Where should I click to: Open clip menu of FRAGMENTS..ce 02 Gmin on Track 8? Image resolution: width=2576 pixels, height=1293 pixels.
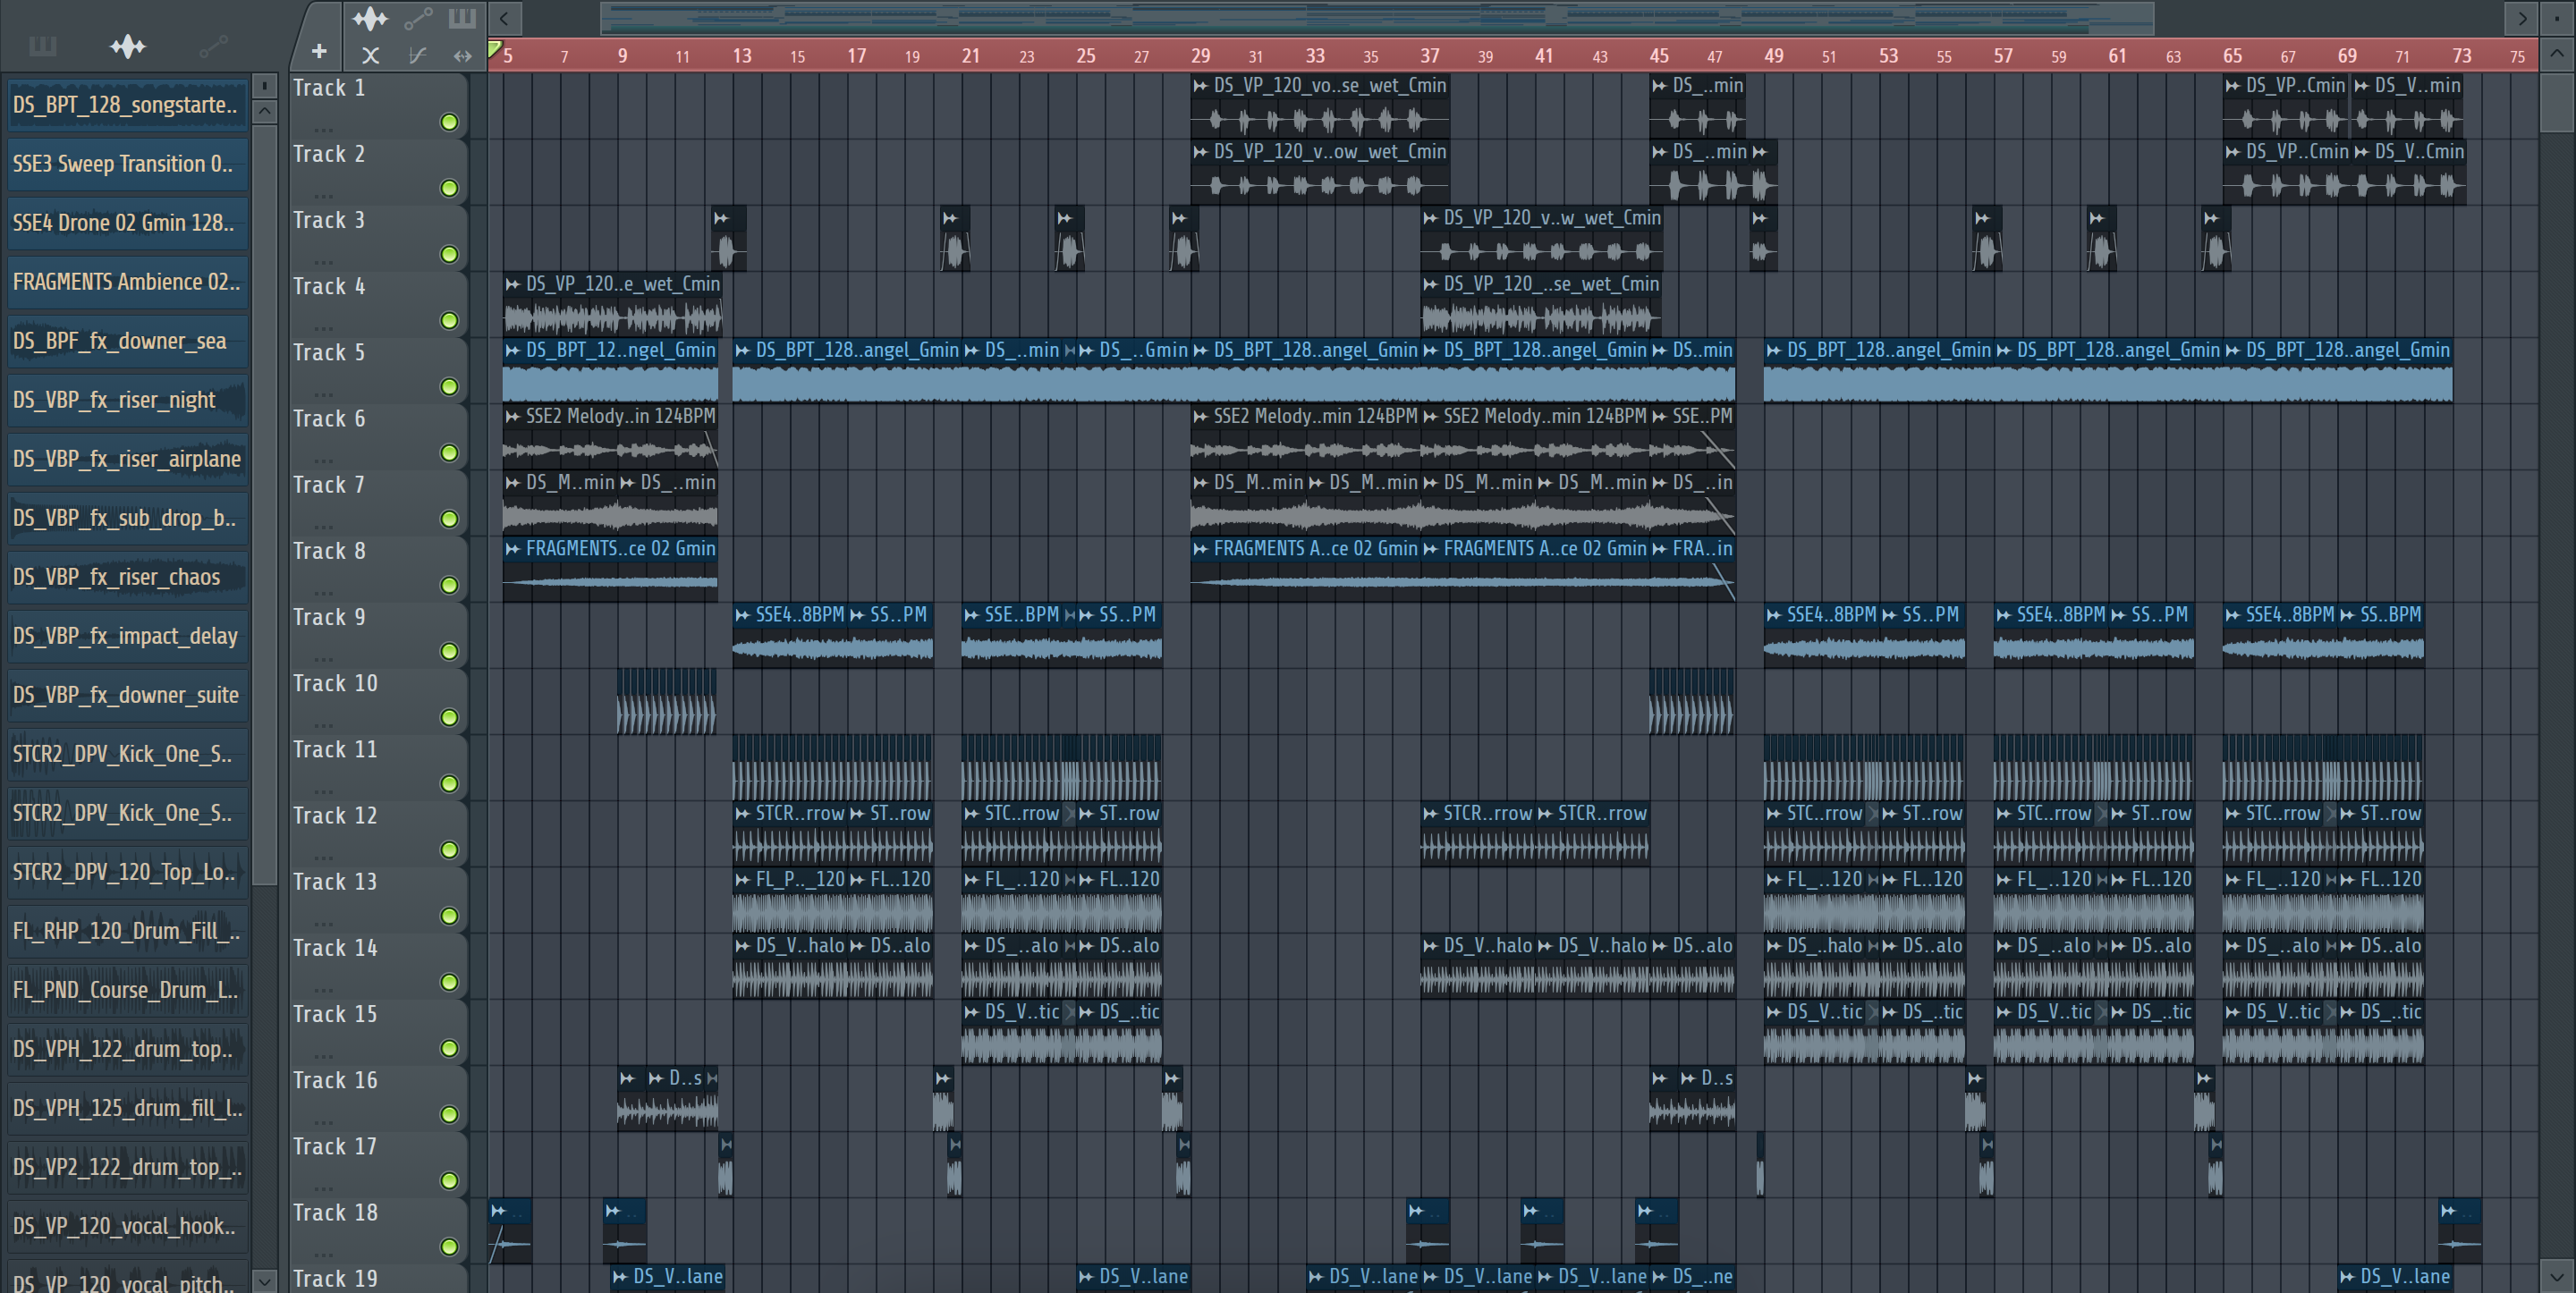click(x=513, y=549)
